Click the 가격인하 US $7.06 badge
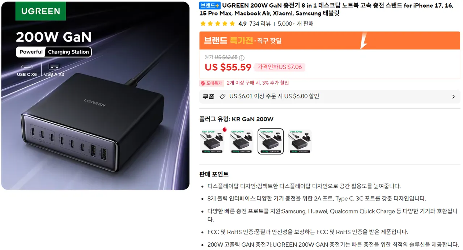This screenshot has width=463, height=250. coord(280,67)
